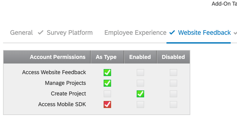Screen dimensions: 237x118
Task: Toggle As Type for Access Website Feedback
Action: pyautogui.click(x=107, y=72)
